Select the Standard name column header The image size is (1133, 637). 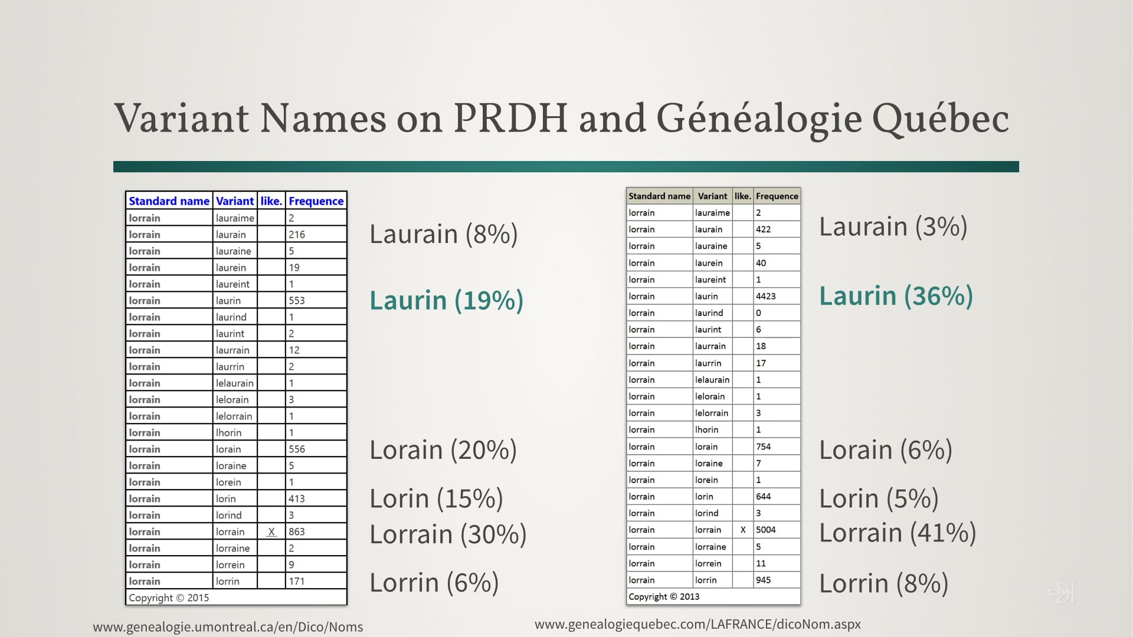168,201
